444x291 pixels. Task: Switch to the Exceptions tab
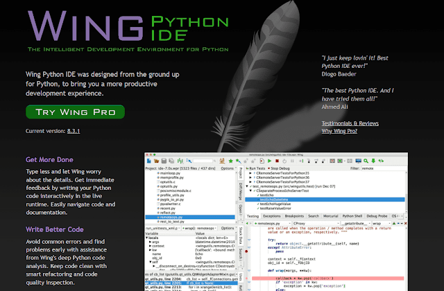[271, 216]
